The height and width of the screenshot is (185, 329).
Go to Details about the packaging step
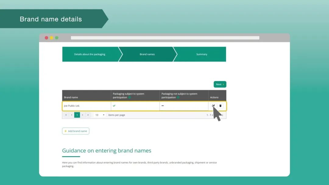(90, 54)
